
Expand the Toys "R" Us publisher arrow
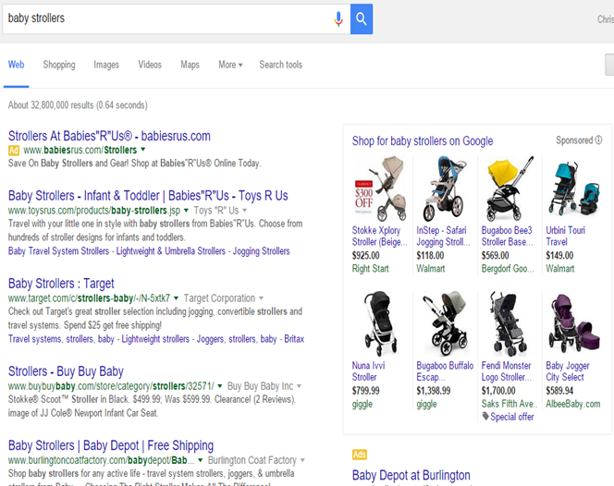(245, 211)
